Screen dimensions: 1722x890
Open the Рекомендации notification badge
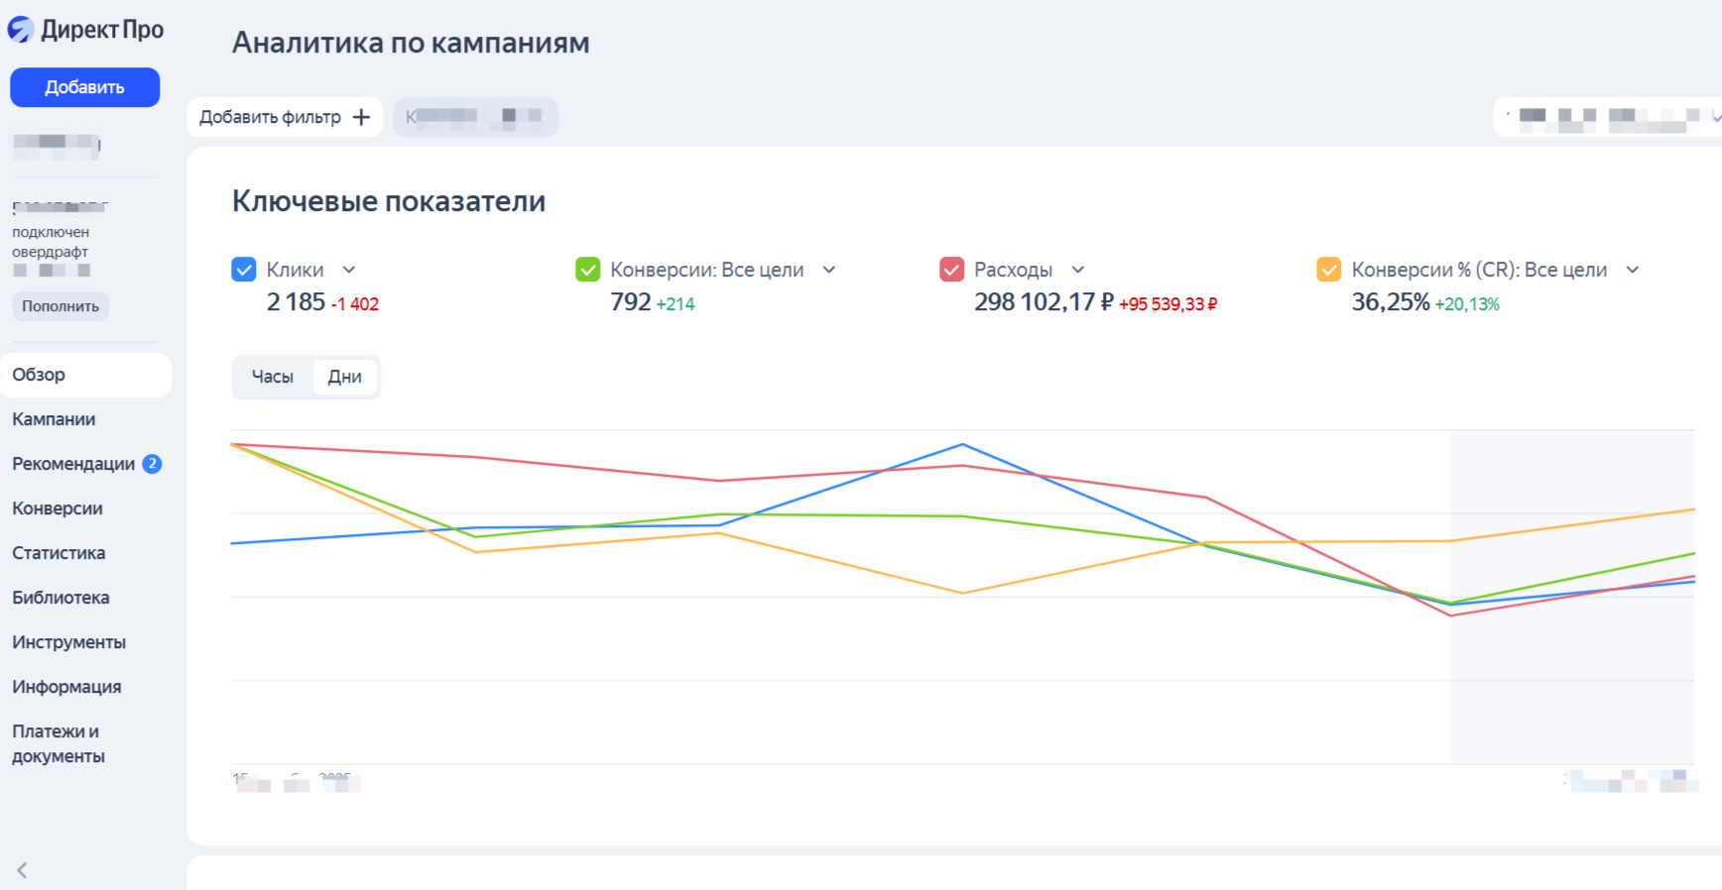click(152, 464)
